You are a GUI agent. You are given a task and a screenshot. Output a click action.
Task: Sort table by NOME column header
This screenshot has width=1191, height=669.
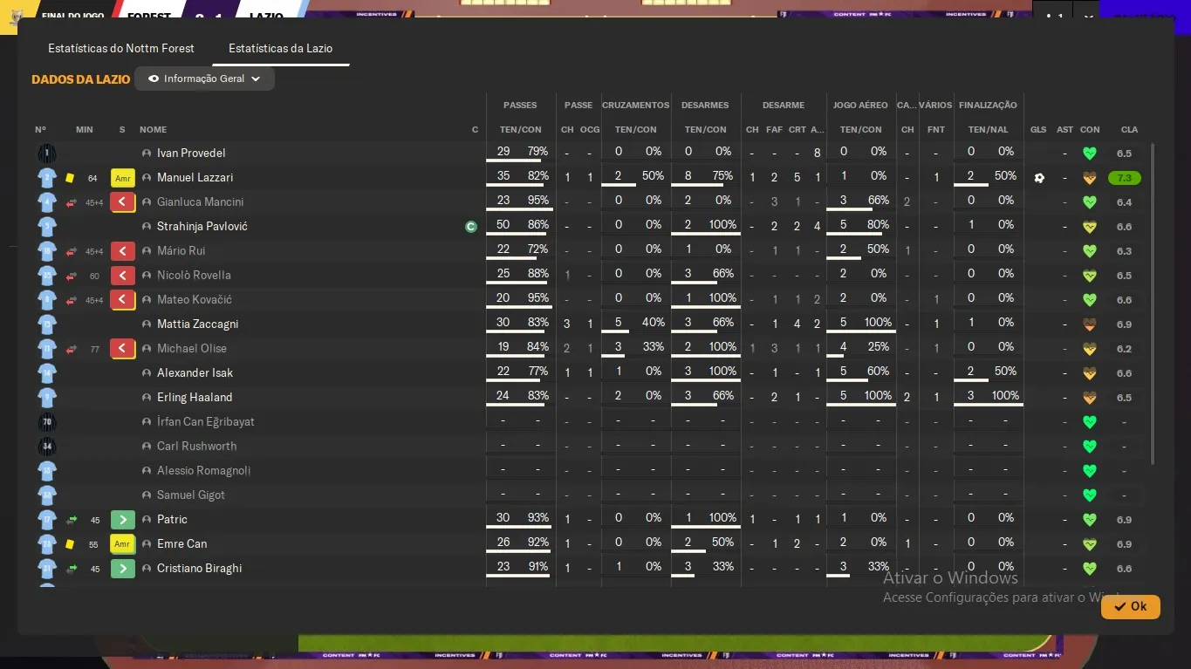point(153,130)
